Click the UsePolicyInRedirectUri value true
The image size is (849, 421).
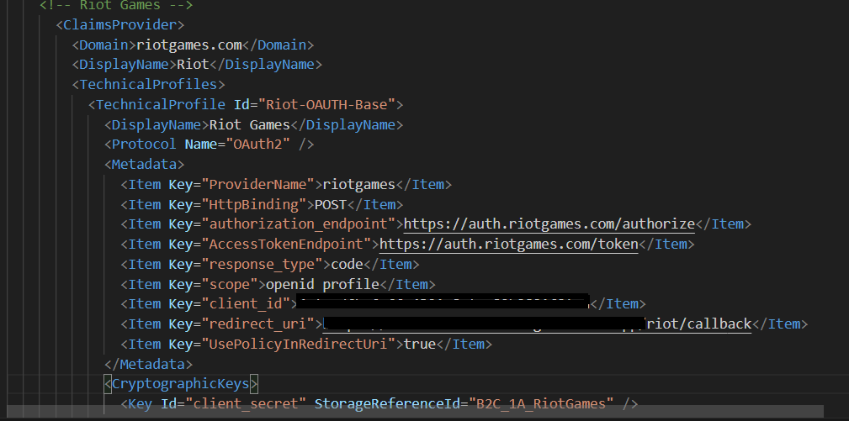coord(420,345)
